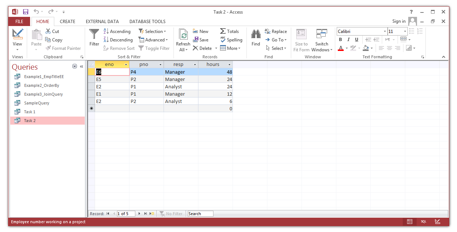
Task: Sort records Descending
Action: tap(118, 40)
